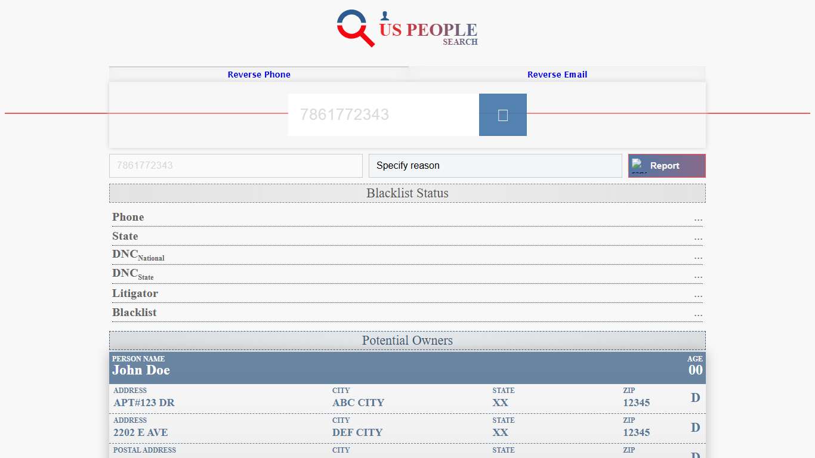Expand the State row ellipsis

pos(698,239)
